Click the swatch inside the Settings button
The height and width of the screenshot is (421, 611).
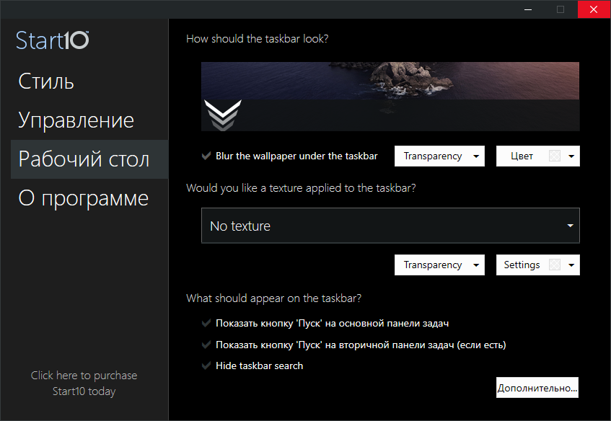pyautogui.click(x=555, y=265)
